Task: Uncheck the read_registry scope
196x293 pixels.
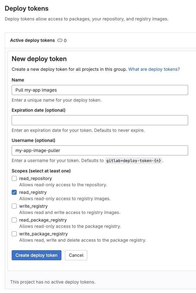Action: click(14, 192)
